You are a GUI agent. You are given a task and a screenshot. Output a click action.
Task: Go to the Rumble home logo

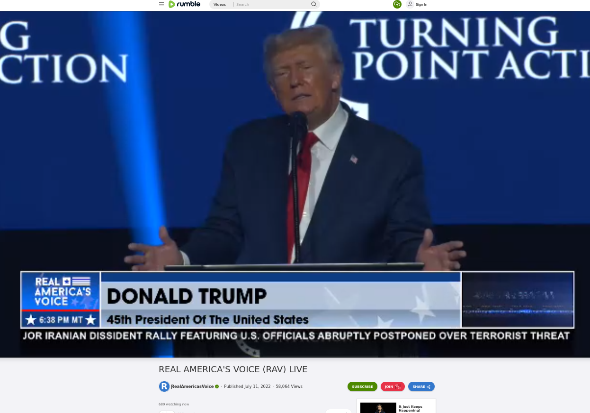(184, 4)
